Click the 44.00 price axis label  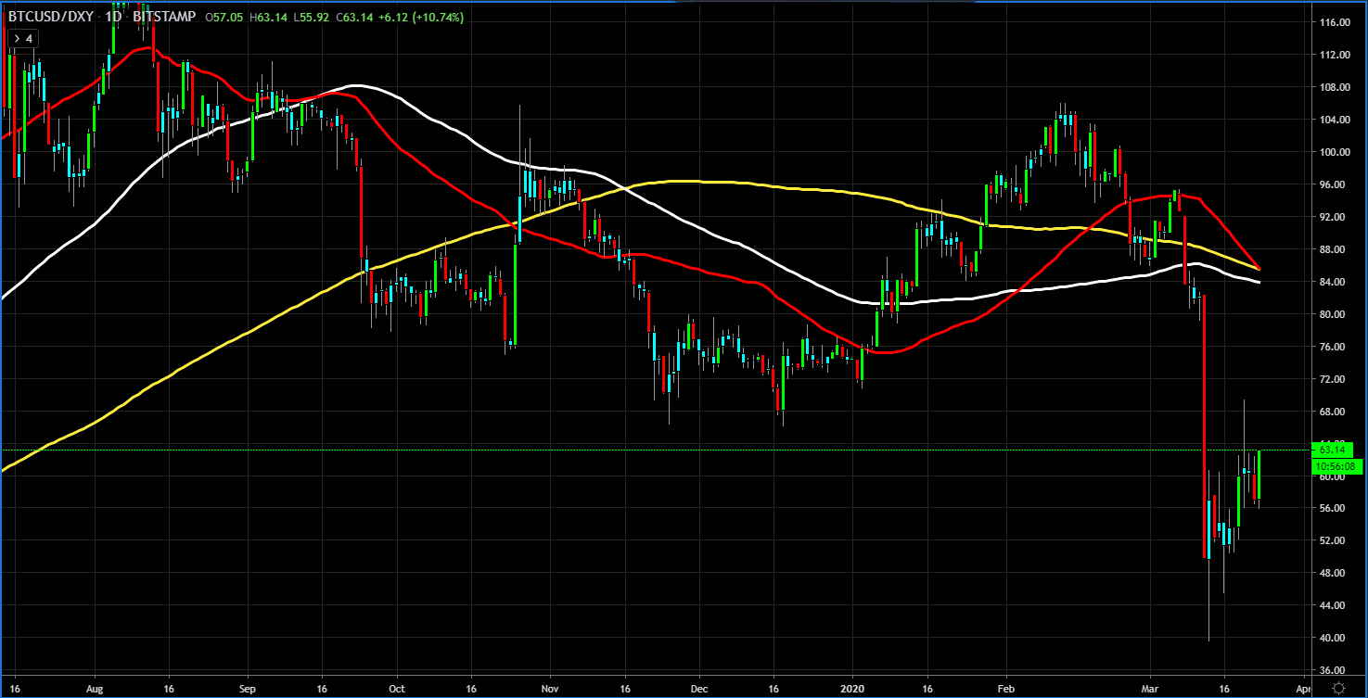(1333, 605)
